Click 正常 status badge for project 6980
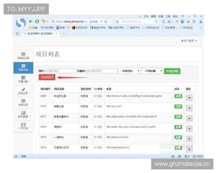 178,96
